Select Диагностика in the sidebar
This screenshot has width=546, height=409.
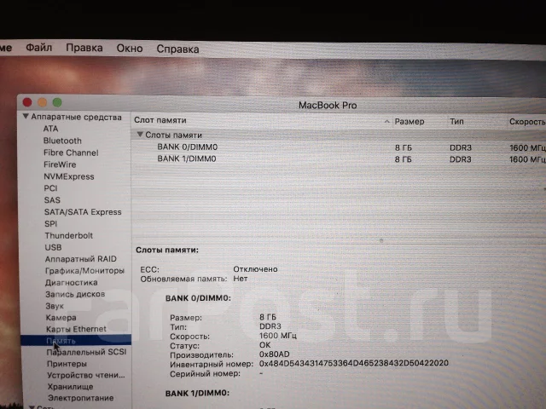(x=71, y=282)
